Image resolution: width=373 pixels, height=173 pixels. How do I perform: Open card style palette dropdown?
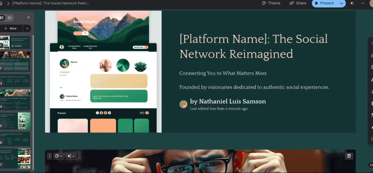(59, 156)
